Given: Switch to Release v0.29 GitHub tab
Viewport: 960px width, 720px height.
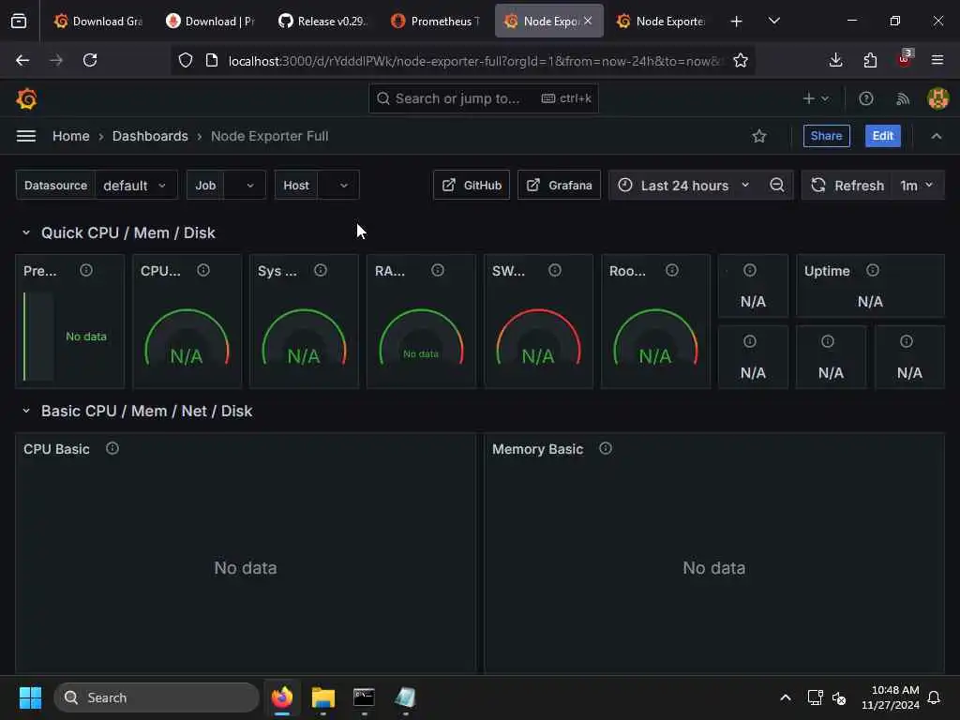Looking at the screenshot, I should (322, 21).
